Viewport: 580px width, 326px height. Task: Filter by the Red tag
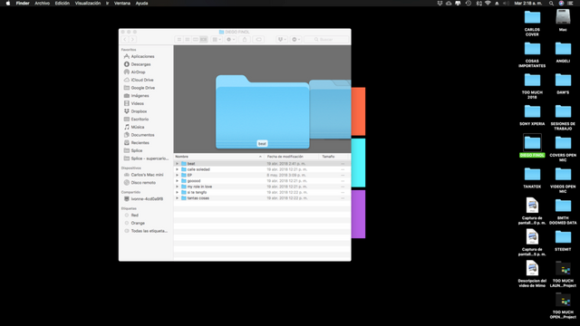(x=135, y=216)
